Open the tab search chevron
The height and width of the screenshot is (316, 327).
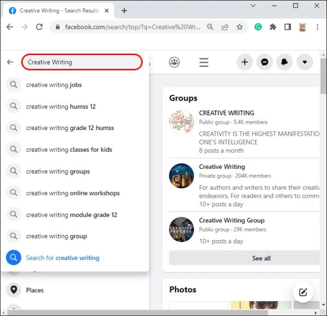click(x=253, y=6)
